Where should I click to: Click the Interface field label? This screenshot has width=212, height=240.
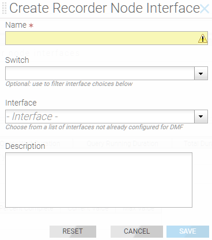click(21, 103)
